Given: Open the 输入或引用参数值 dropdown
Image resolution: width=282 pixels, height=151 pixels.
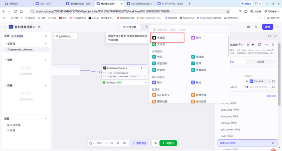Looking at the screenshot, I should [x=260, y=87].
